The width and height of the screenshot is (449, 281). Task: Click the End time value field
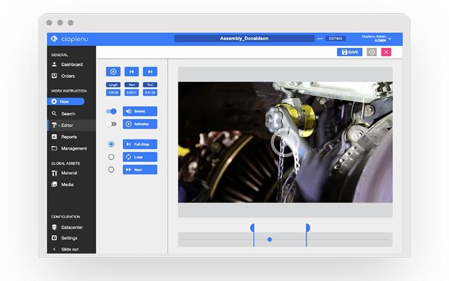click(x=150, y=93)
